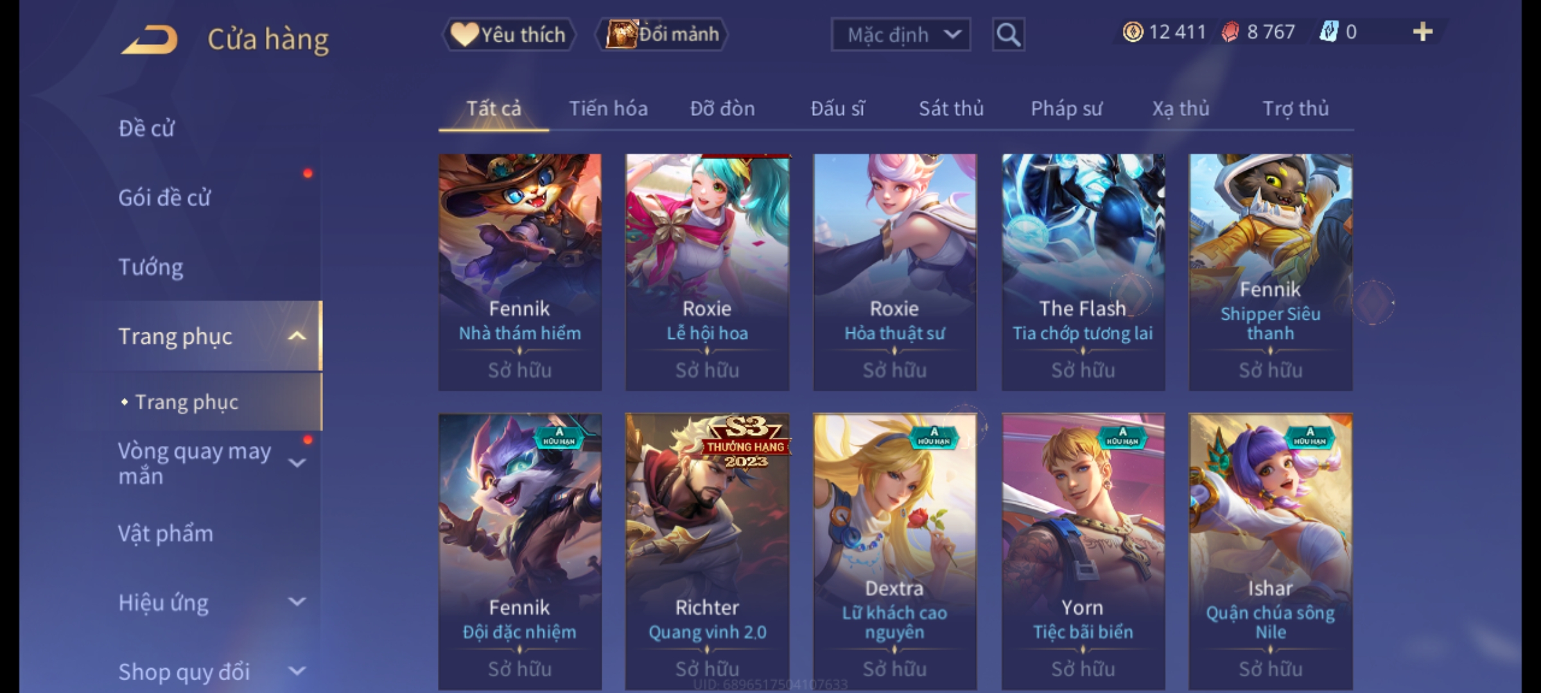
Task: Open the Tướng menu entry
Action: coord(151,267)
